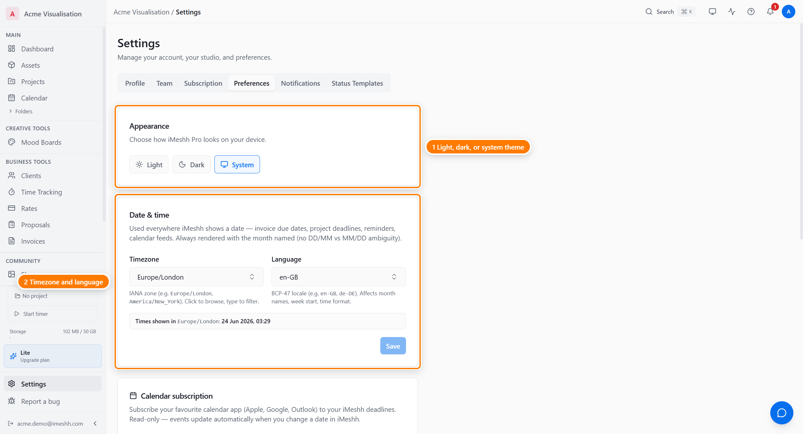Click the Acme Visualisation workspace name

click(x=53, y=14)
